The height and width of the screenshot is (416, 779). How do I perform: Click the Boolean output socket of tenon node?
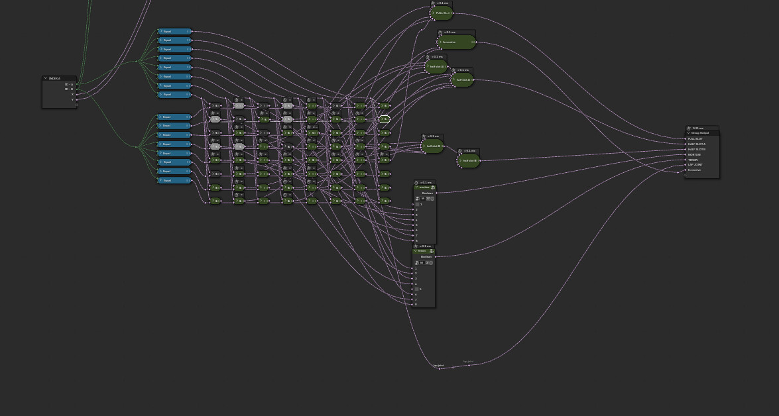[x=435, y=256]
